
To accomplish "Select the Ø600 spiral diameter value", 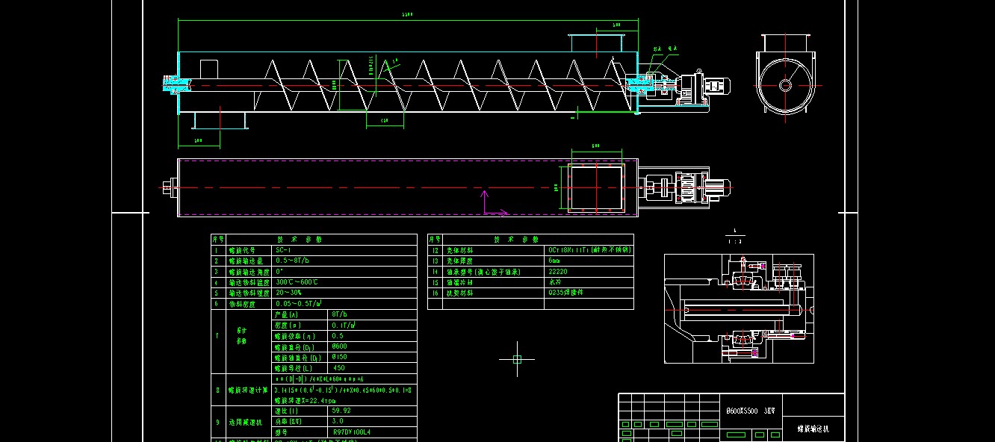I will (x=340, y=346).
